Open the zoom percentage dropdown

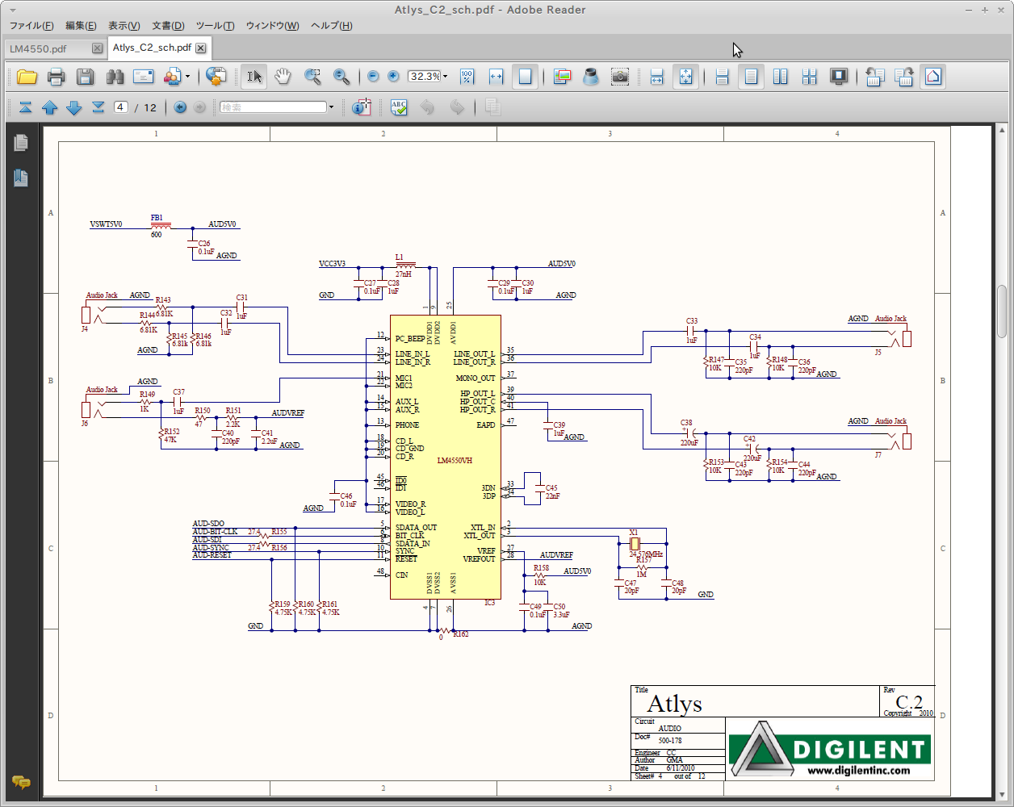(446, 77)
